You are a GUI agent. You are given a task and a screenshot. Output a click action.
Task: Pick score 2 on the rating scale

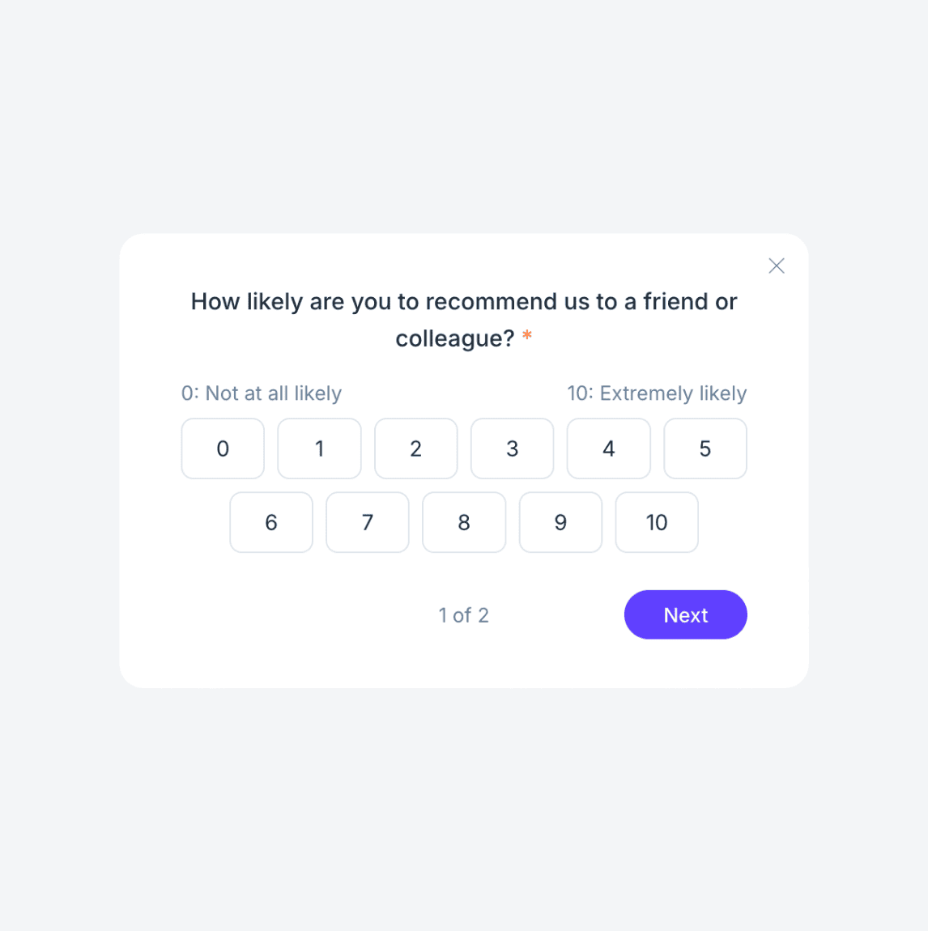[x=415, y=448]
